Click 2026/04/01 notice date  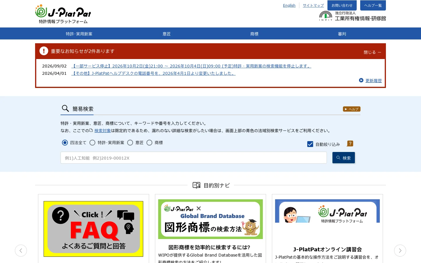[x=54, y=73]
